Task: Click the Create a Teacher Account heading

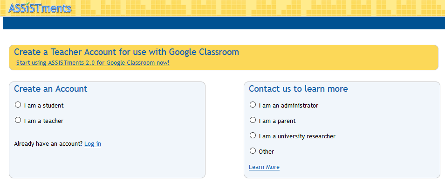Action: tap(126, 52)
